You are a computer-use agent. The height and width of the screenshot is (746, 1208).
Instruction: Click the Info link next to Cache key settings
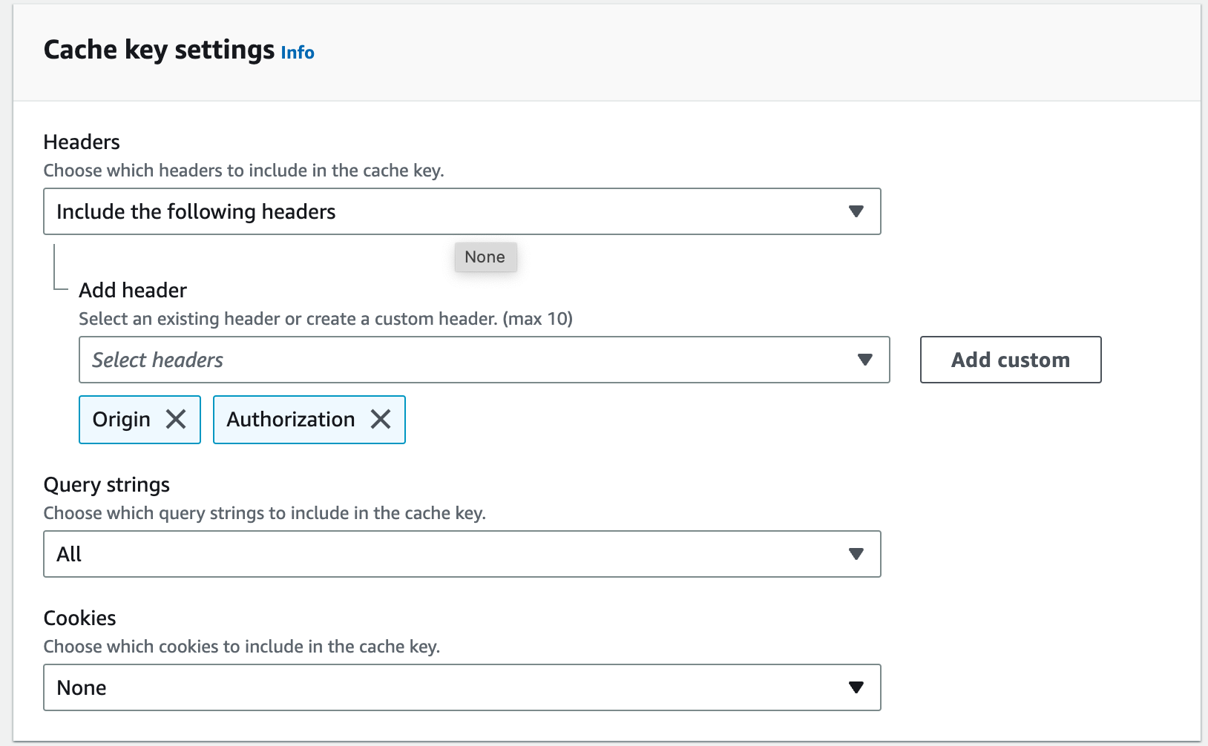coord(297,52)
